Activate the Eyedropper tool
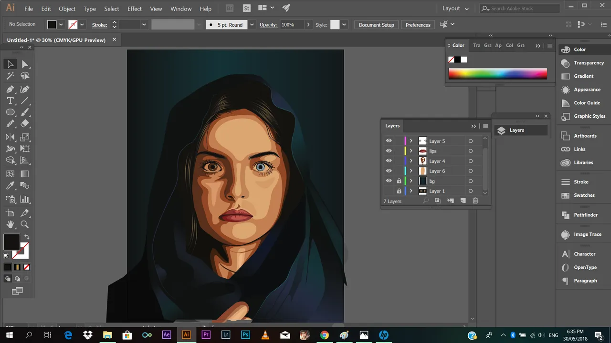611x343 pixels. coord(10,186)
